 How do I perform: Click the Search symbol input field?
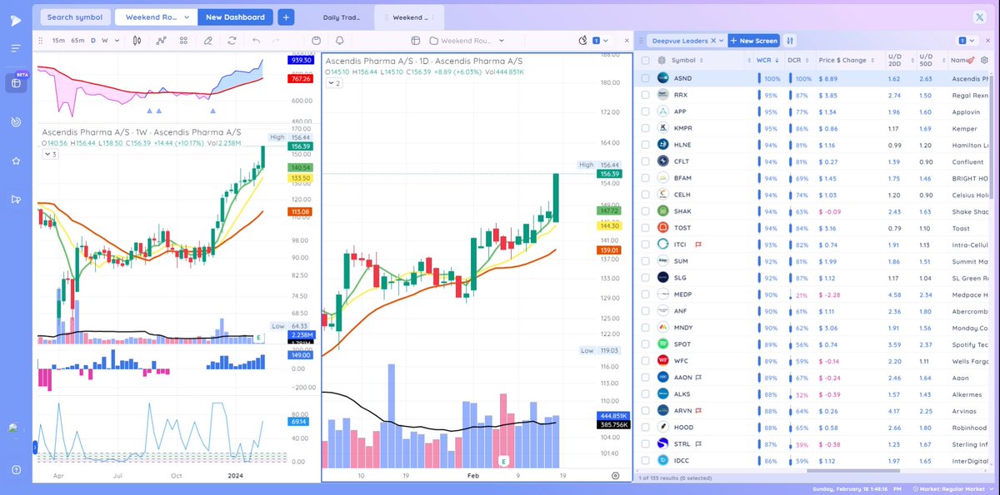click(75, 17)
